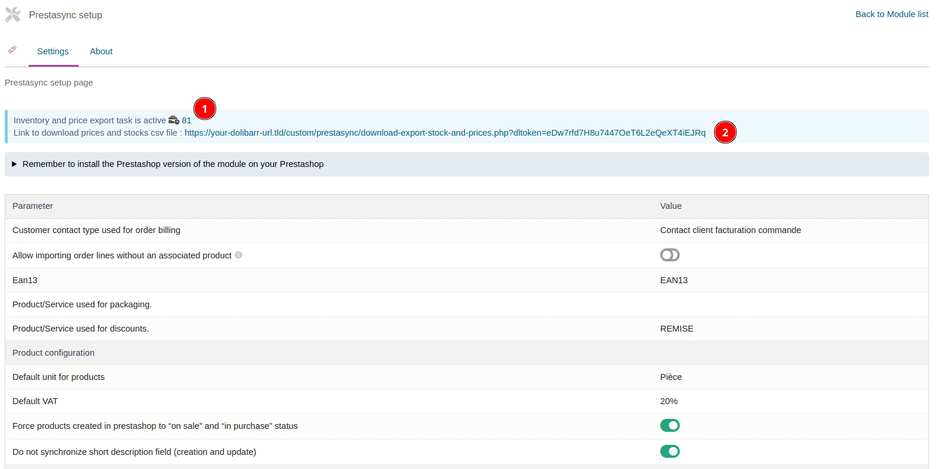This screenshot has width=942, height=469.
Task: Click the small Prestasync module icon before Settings
Action: [12, 50]
